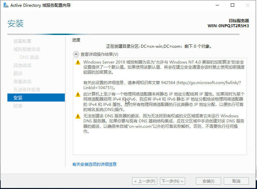Click the DNS delegation warning text
This screenshot has width=257, height=189.
tap(164, 124)
